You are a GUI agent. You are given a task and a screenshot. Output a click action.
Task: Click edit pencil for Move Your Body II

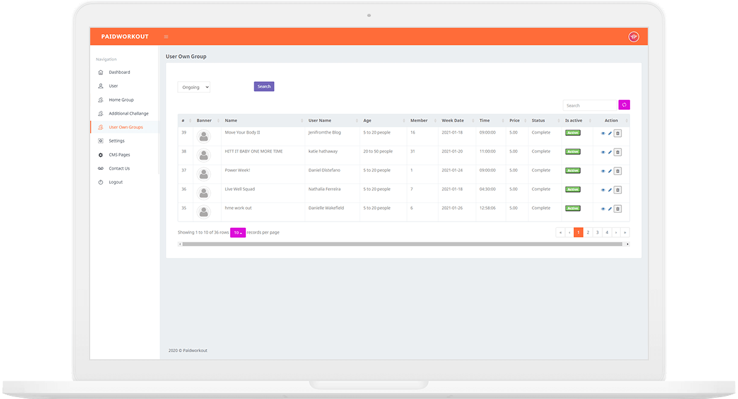pyautogui.click(x=610, y=133)
